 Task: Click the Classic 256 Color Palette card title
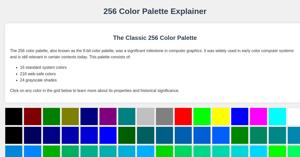click(x=155, y=38)
